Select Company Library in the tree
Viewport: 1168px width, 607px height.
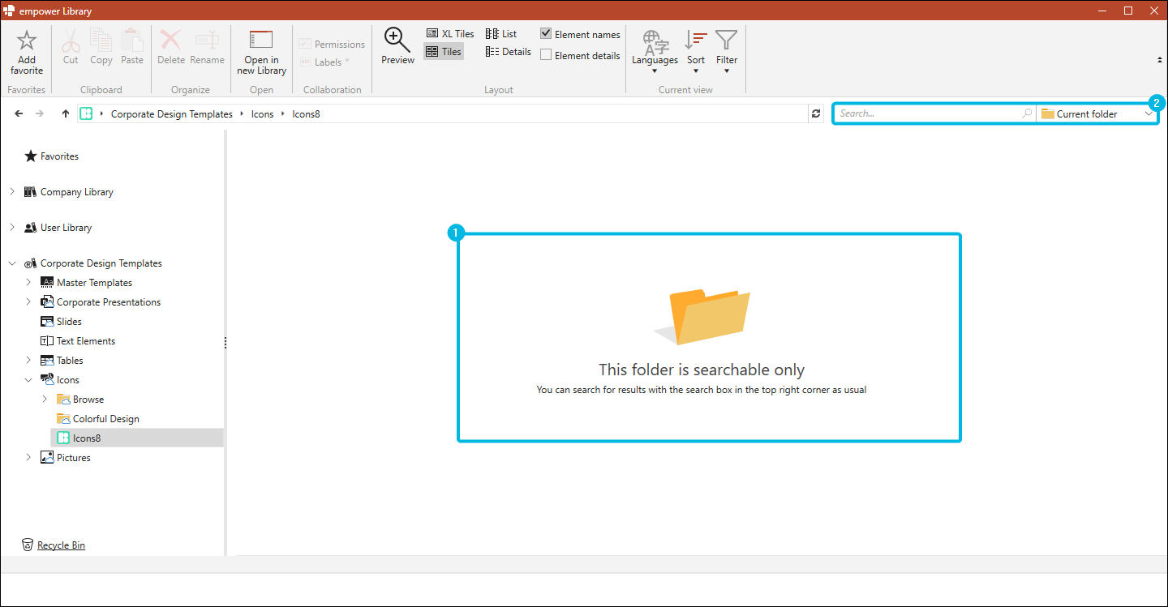pos(76,192)
